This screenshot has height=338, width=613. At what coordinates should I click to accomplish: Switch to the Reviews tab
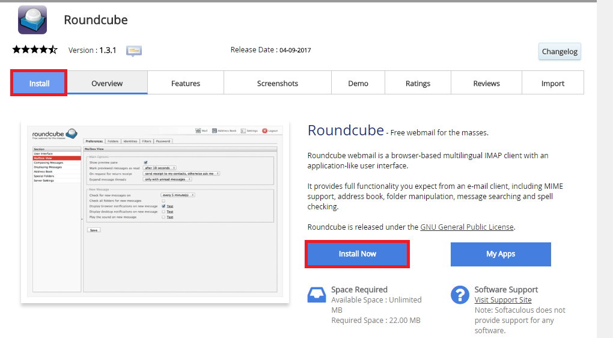486,83
